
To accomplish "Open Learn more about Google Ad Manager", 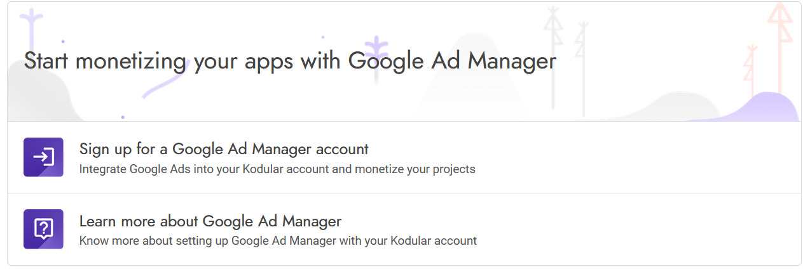I will point(210,221).
